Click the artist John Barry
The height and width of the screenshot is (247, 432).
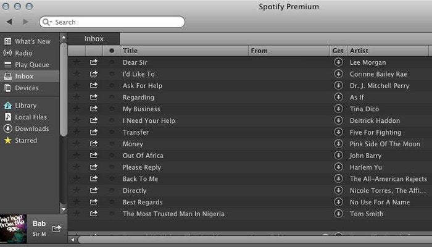(365, 156)
